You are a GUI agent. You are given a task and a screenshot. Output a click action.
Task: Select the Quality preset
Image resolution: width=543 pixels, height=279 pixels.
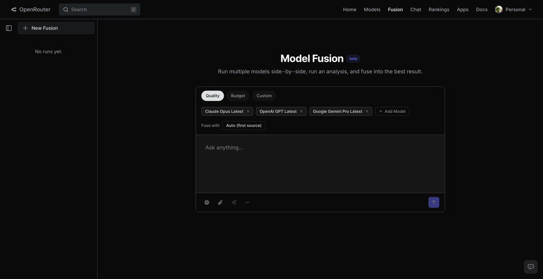(213, 96)
